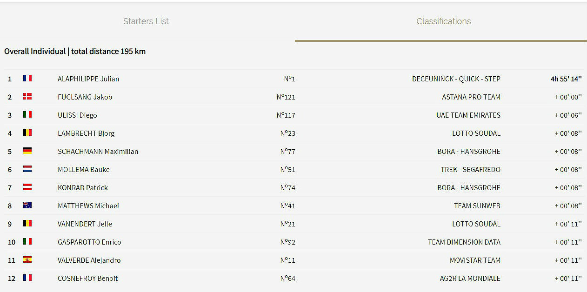Click team DECEUNINCK - QUICK - STEP
The image size is (587, 292).
456,79
